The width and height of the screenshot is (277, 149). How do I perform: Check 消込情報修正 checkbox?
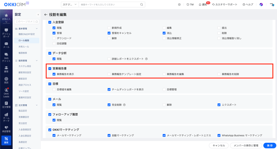[x=164, y=38]
